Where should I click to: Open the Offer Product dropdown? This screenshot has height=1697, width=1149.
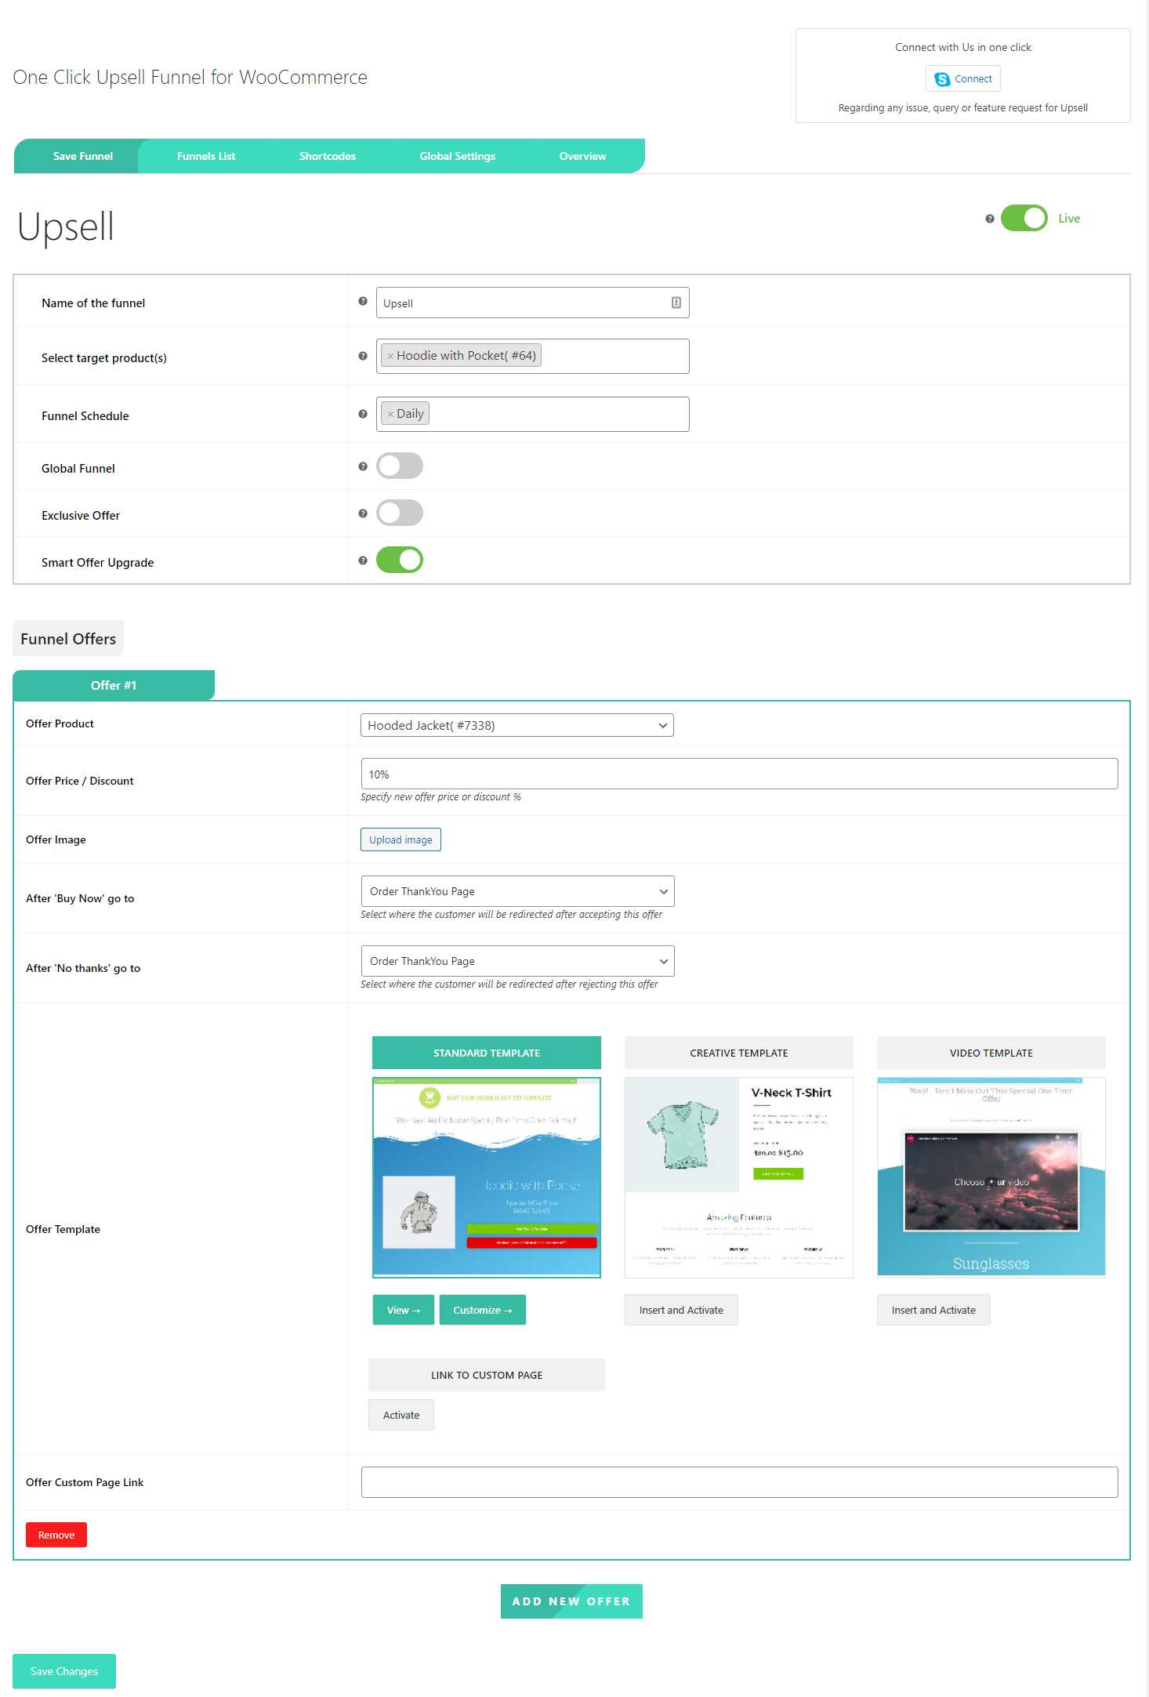coord(517,725)
